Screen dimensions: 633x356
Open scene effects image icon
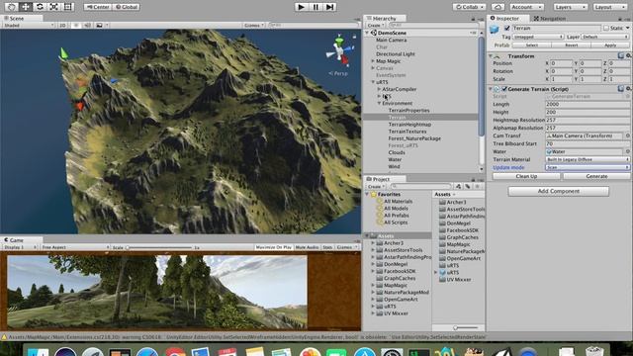click(99, 25)
